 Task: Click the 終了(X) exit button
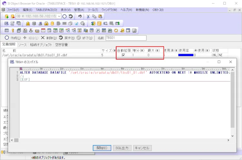pos(85,38)
